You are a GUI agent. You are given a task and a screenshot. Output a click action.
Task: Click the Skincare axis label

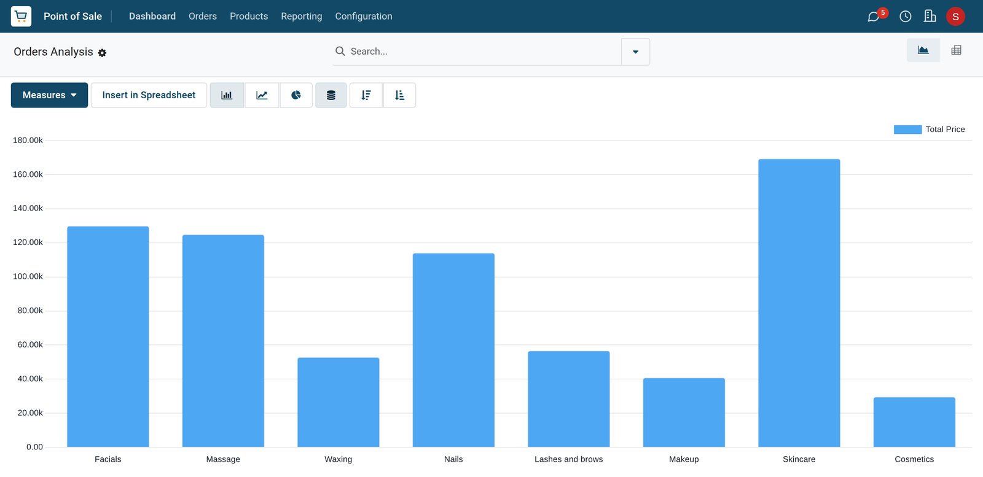point(799,459)
